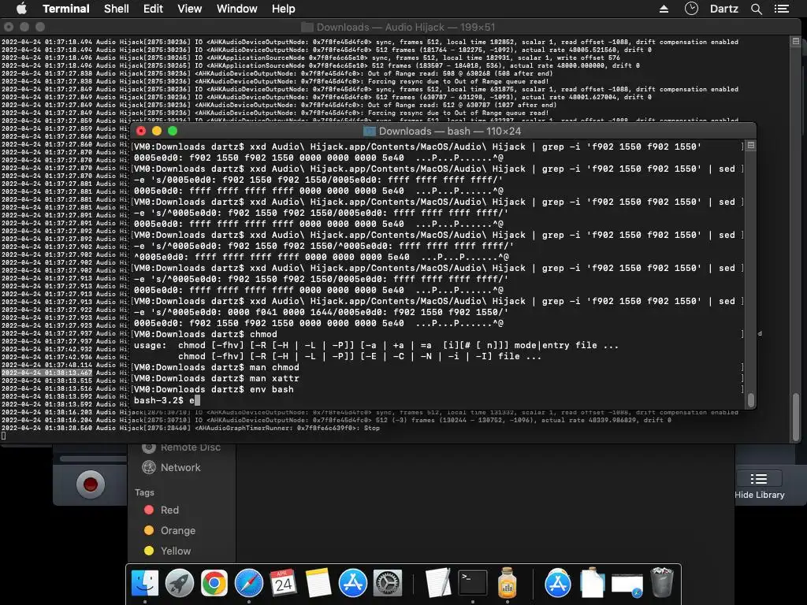Open the yellow Notes app in Dock
The image size is (807, 605).
pos(318,583)
